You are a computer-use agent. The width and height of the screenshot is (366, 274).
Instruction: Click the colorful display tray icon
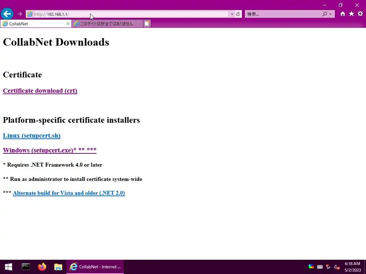311,267
